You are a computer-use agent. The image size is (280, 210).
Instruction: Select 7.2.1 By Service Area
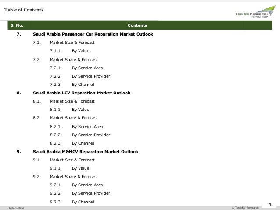coord(87,68)
